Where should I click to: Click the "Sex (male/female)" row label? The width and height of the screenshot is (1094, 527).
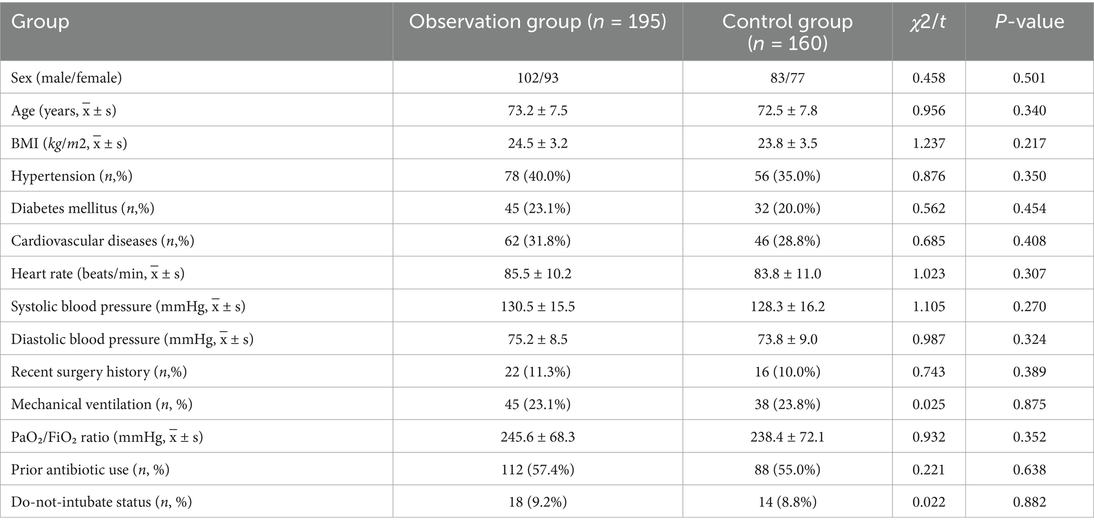(x=66, y=78)
